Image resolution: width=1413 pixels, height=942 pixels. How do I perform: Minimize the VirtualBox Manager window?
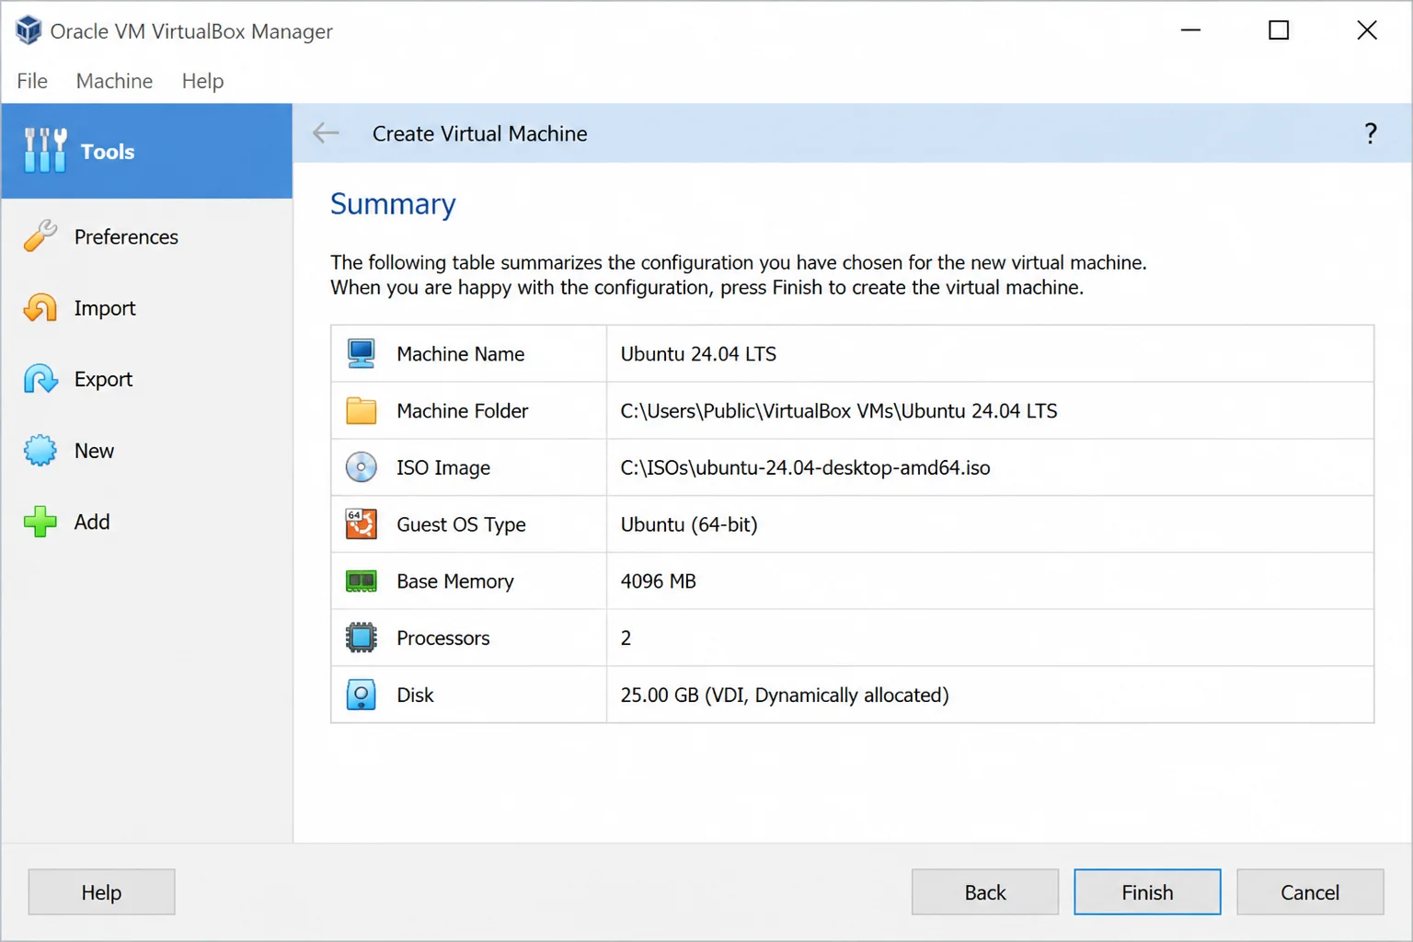coord(1190,30)
